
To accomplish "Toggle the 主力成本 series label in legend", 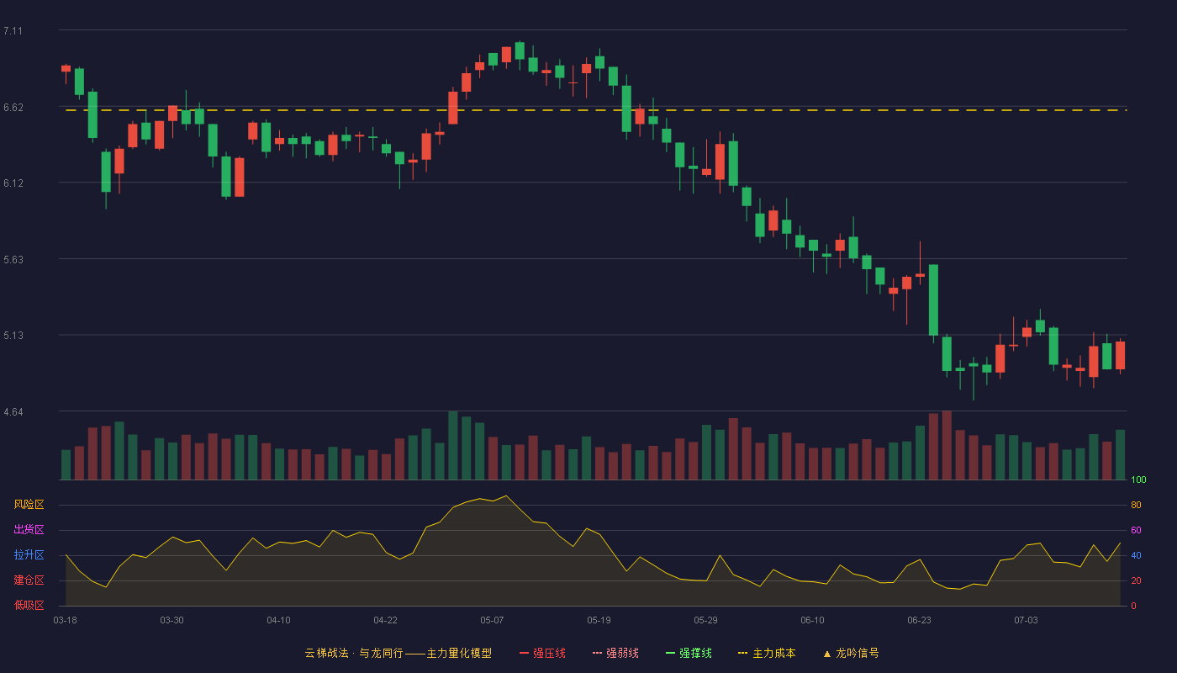I will coord(773,653).
